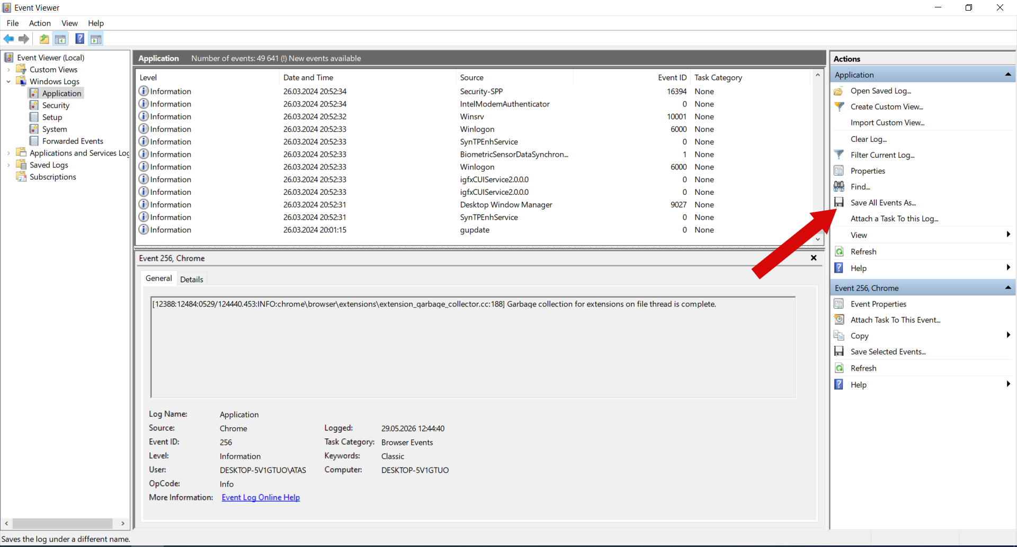Click the Back arrow toolbar icon

[8, 39]
